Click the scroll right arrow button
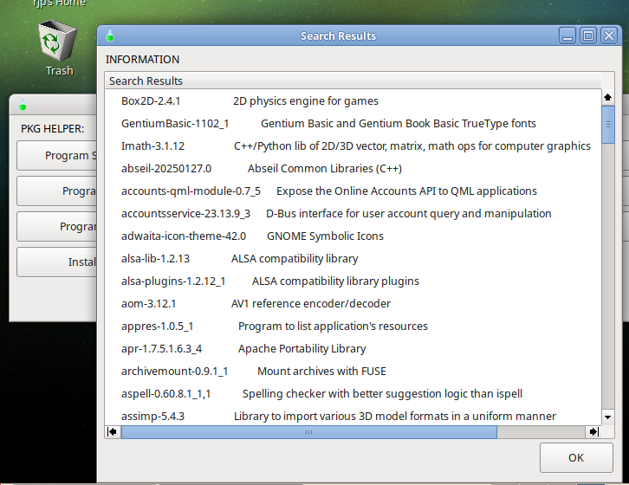Image resolution: width=629 pixels, height=485 pixels. tap(593, 431)
